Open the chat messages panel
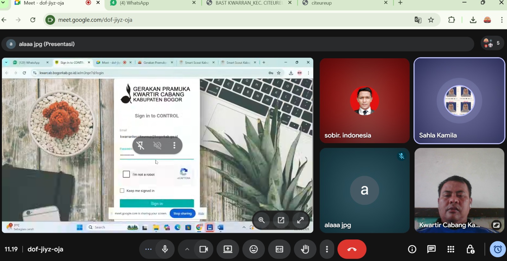The height and width of the screenshot is (261, 507). (431, 249)
